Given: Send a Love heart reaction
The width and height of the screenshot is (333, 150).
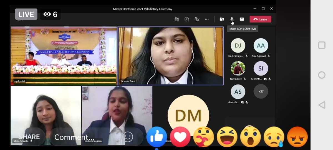Looking at the screenshot, I should pos(180,137).
